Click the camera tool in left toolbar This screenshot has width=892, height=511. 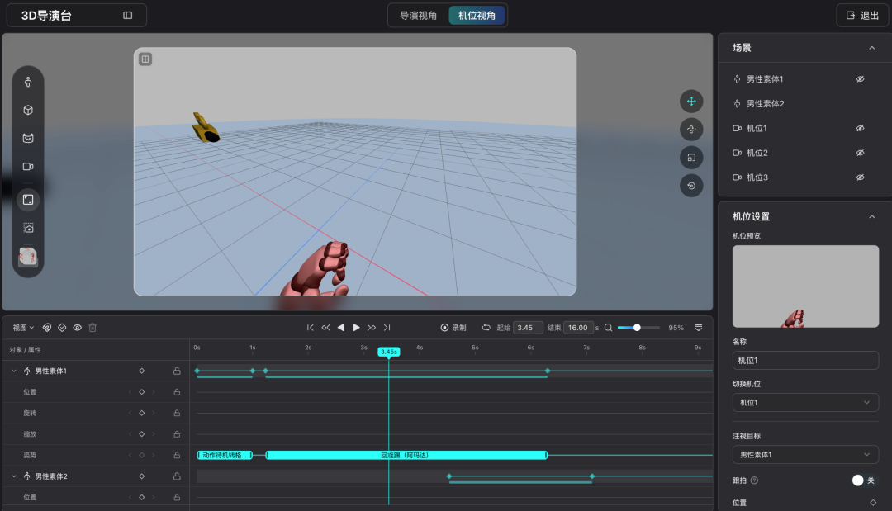click(28, 167)
